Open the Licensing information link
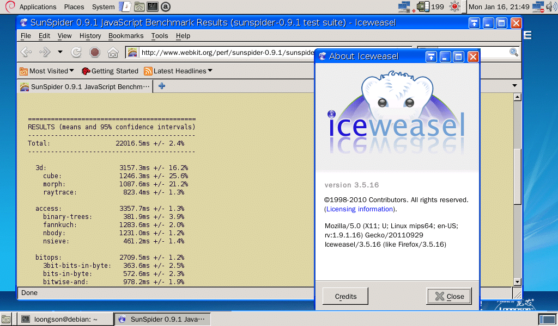The height and width of the screenshot is (326, 558). 360,209
